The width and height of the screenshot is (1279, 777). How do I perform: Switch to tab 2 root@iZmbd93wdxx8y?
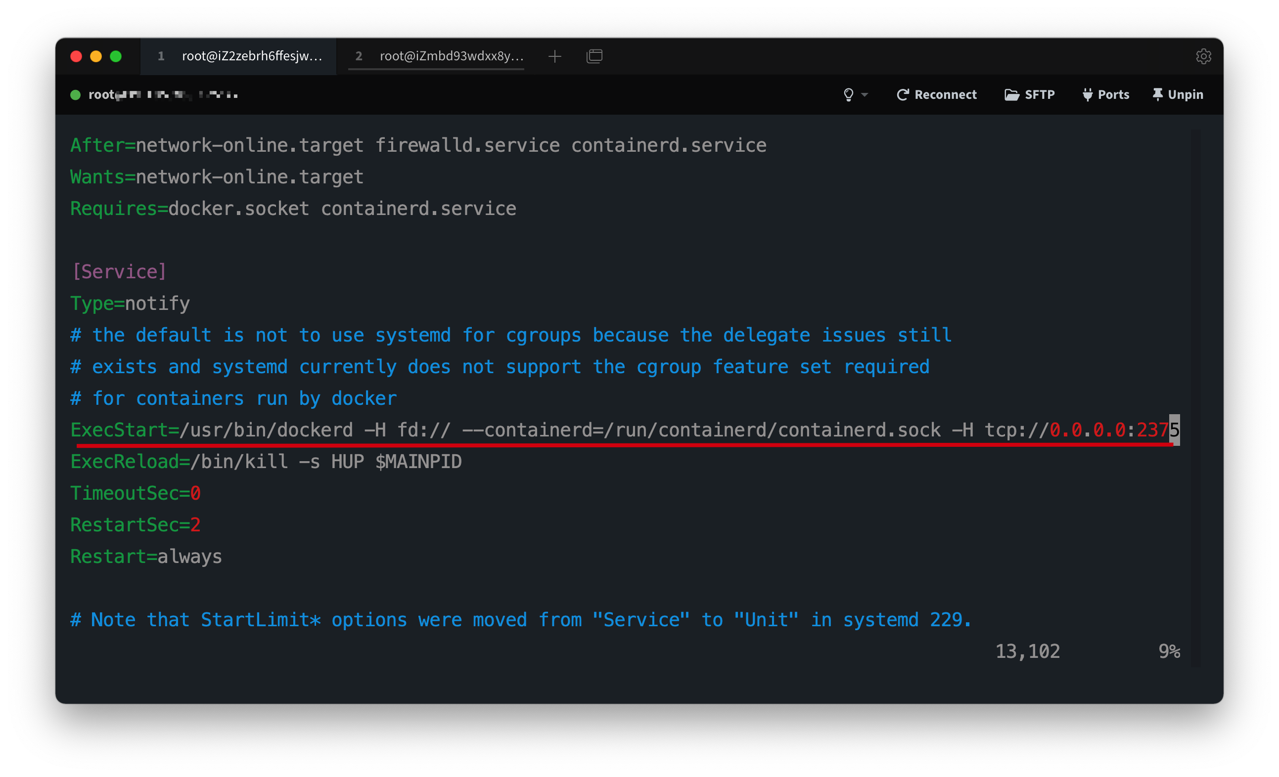pyautogui.click(x=439, y=56)
